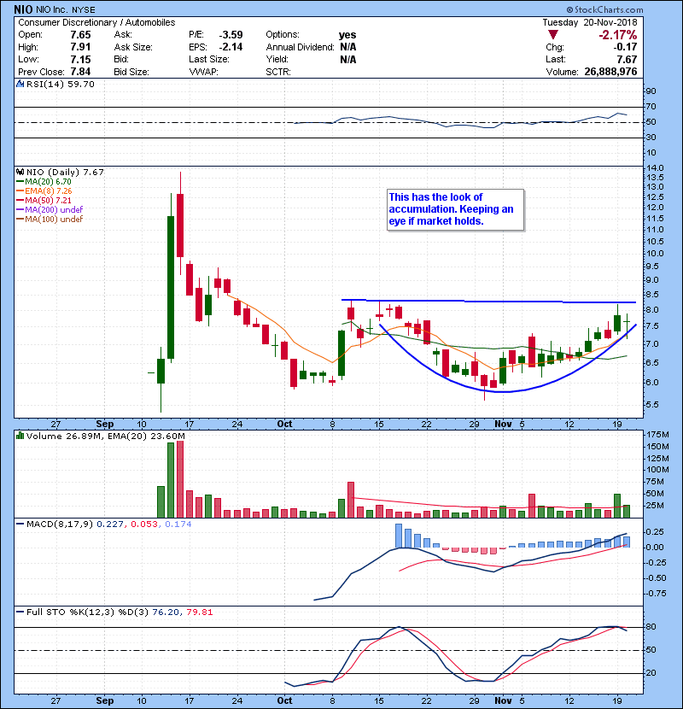Click the Bid Size label
Image resolution: width=683 pixels, height=709 pixels.
(131, 72)
